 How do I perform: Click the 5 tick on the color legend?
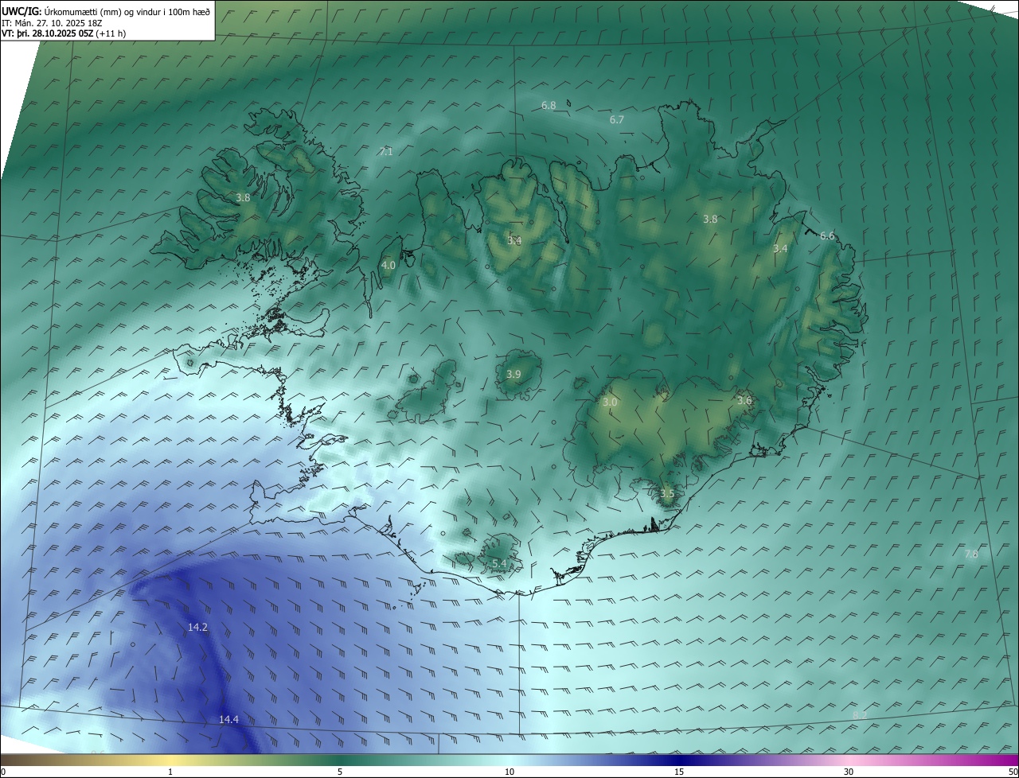[x=340, y=772]
